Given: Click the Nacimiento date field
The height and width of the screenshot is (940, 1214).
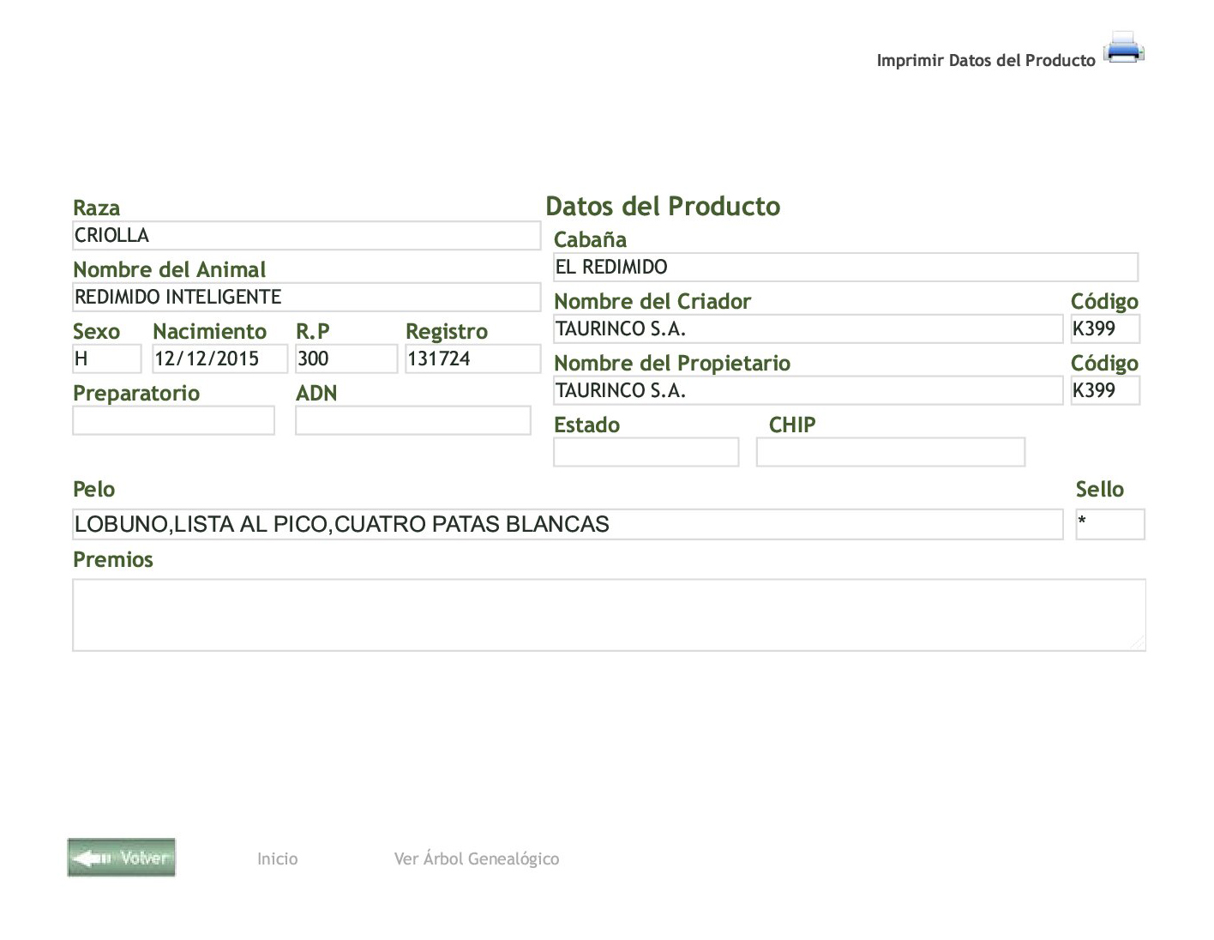Looking at the screenshot, I should tap(219, 359).
